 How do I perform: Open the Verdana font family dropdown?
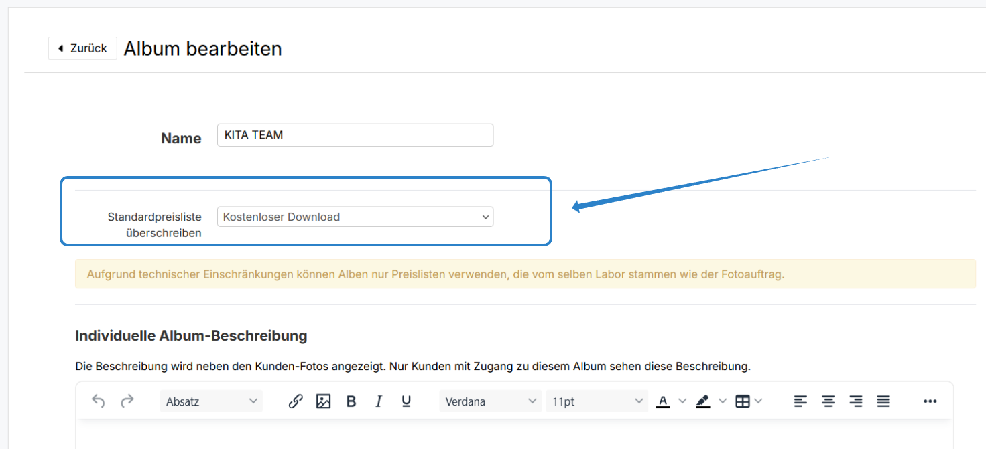489,401
